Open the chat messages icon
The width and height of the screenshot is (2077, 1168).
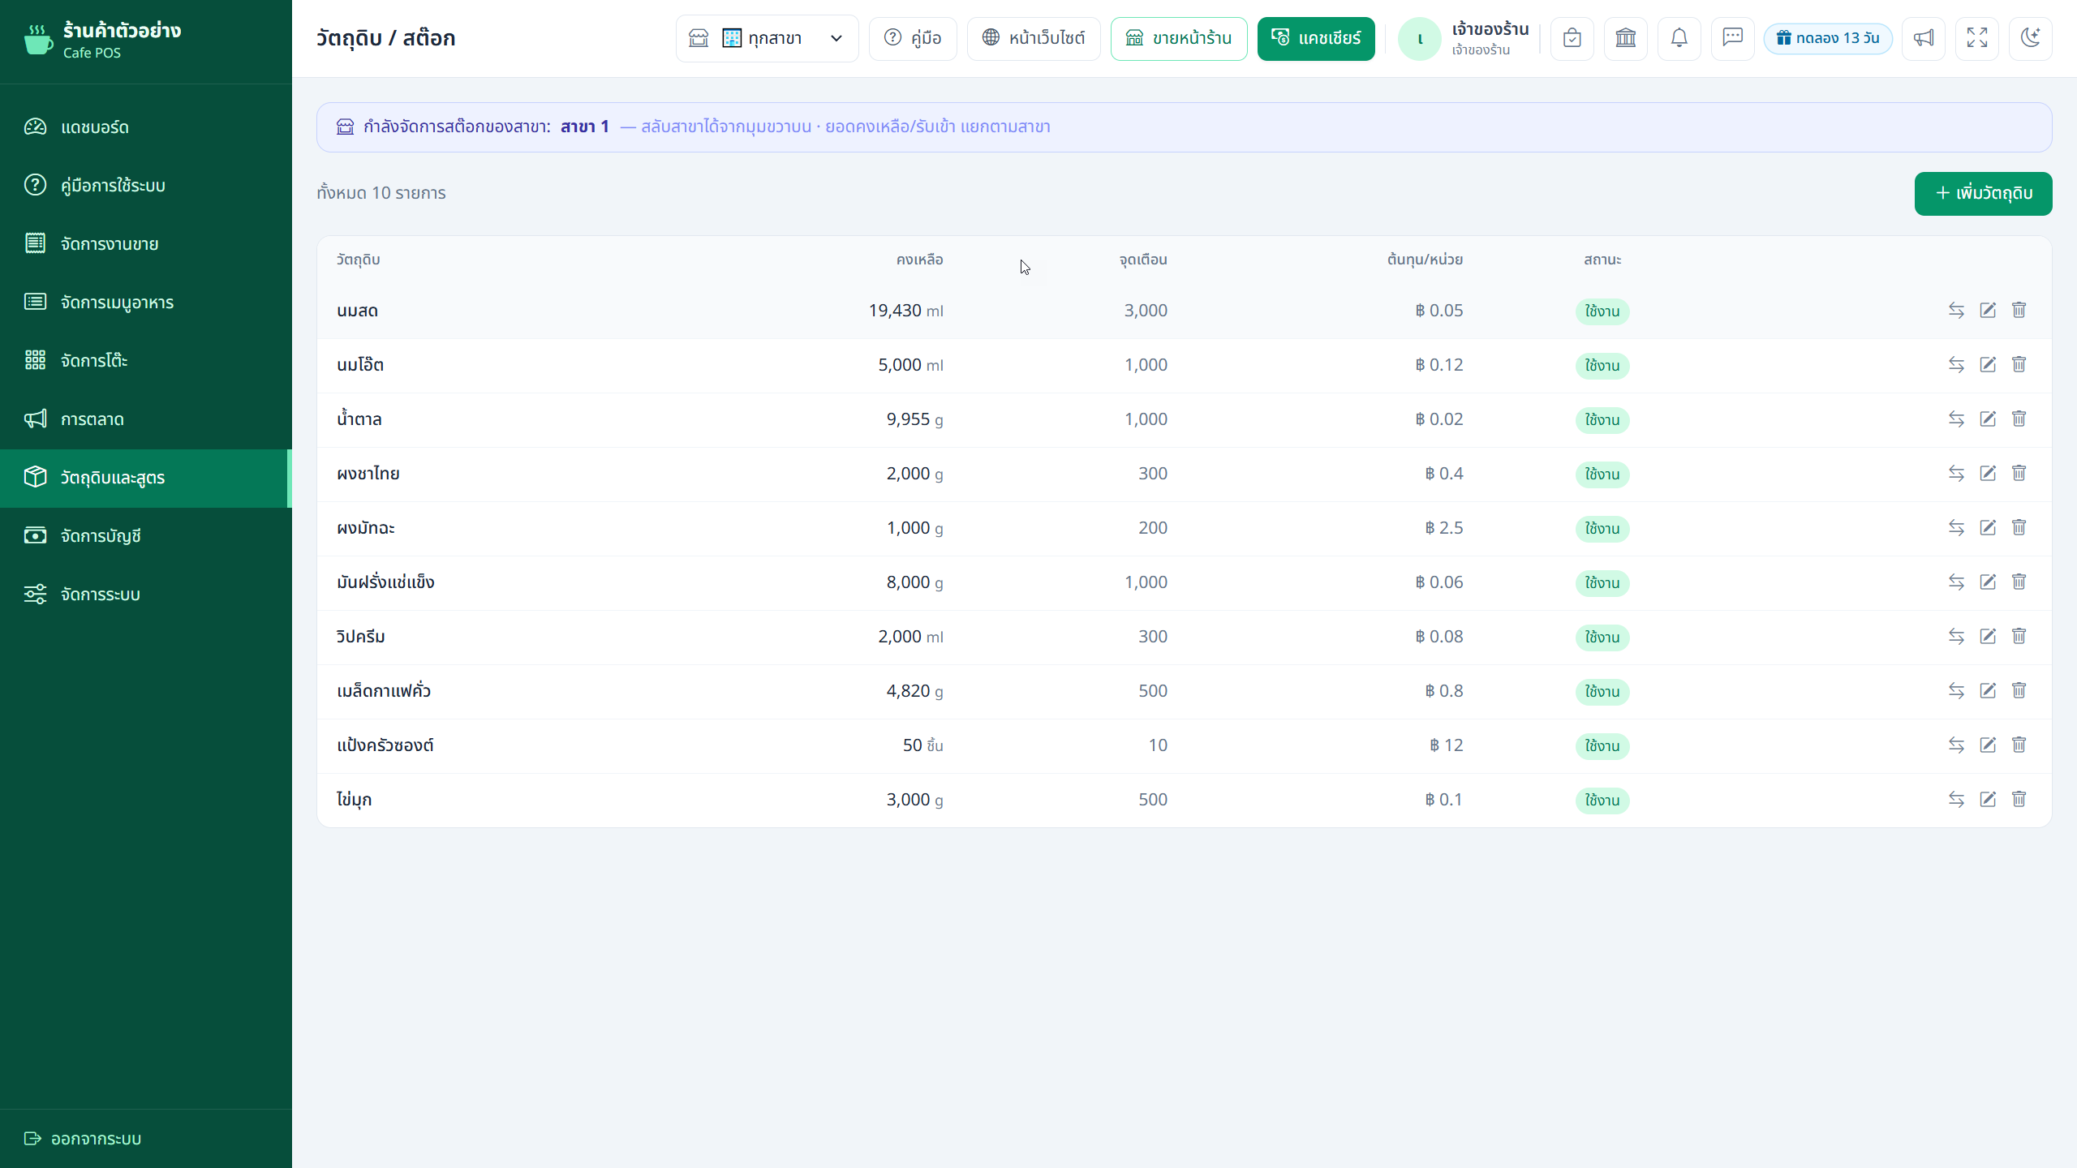(1732, 38)
